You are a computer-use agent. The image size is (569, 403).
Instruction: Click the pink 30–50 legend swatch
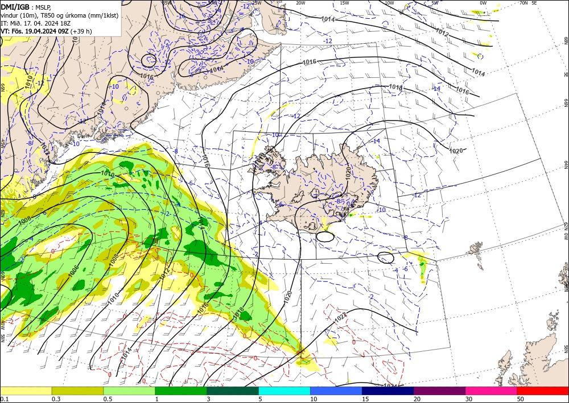tap(492, 391)
